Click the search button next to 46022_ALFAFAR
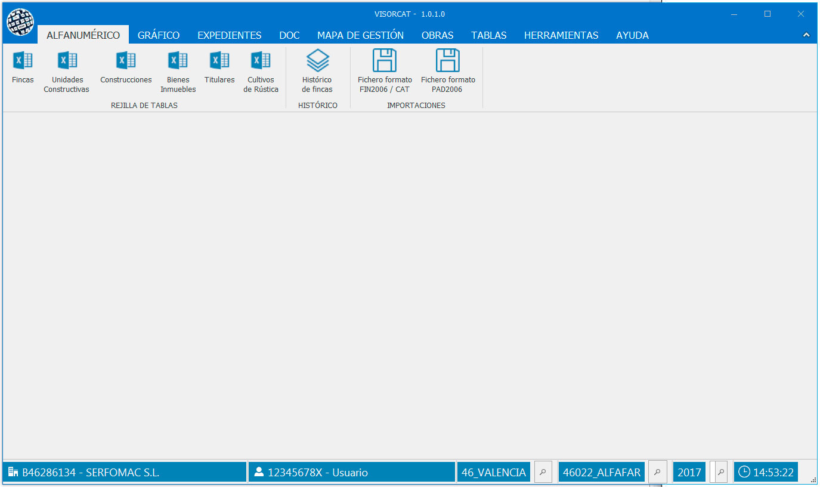This screenshot has height=487, width=820. click(x=657, y=472)
